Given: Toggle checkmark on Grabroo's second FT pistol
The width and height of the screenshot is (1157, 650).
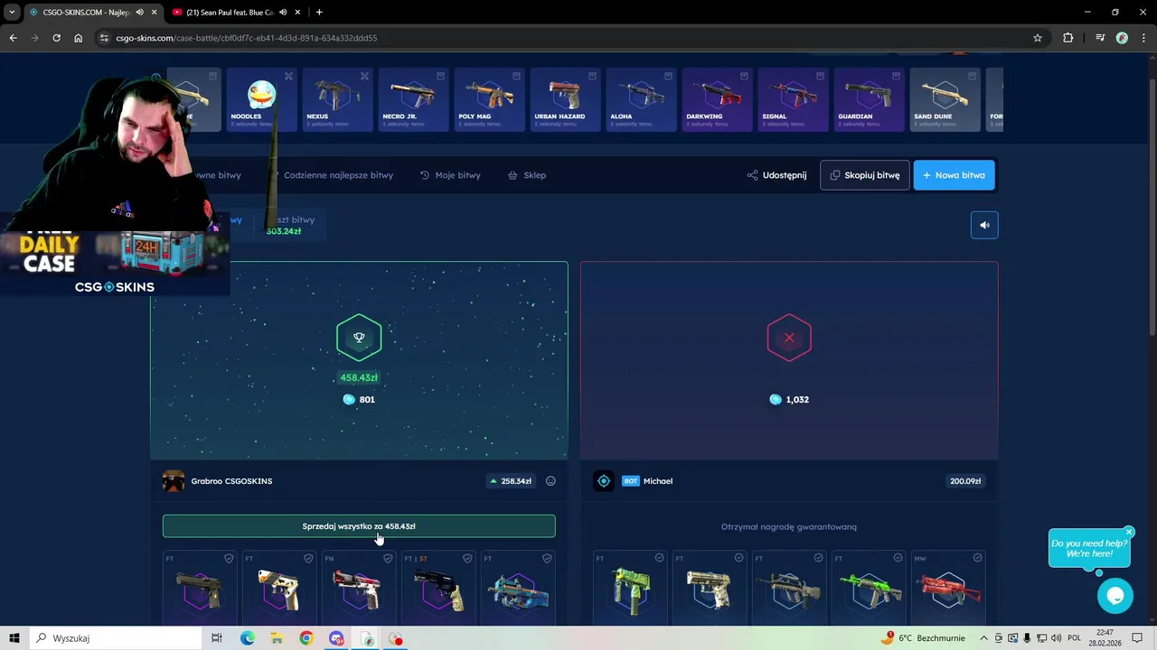Looking at the screenshot, I should (308, 559).
